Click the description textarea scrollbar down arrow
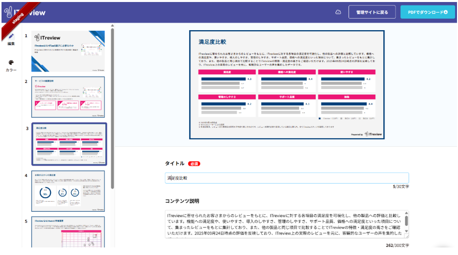 tap(407, 231)
